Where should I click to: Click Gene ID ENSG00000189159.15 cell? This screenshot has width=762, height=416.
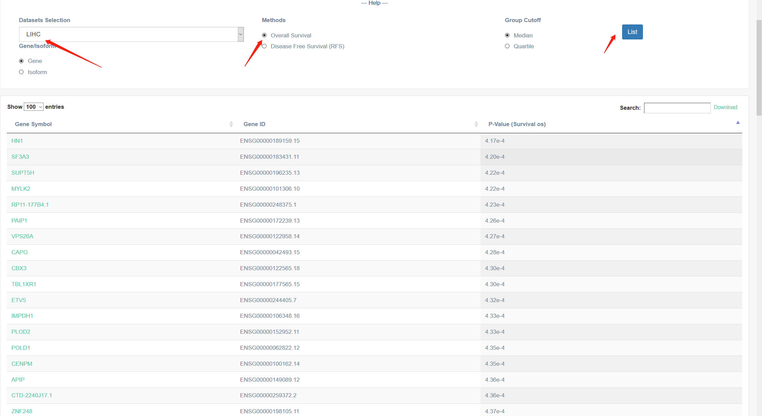click(358, 141)
